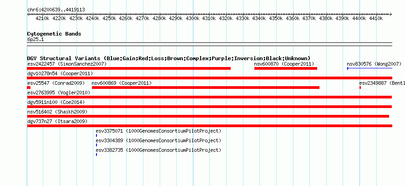The width and height of the screenshot is (405, 186).
Task: Select the tiny red mark under esv2349887
Action: (x=360, y=88)
